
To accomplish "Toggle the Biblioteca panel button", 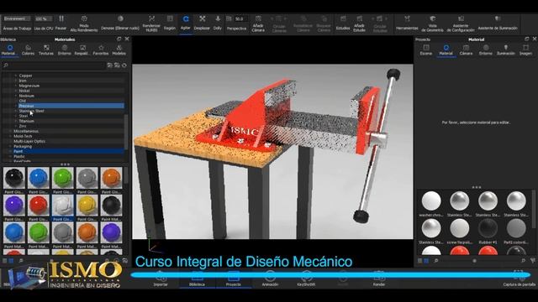I will (197, 279).
